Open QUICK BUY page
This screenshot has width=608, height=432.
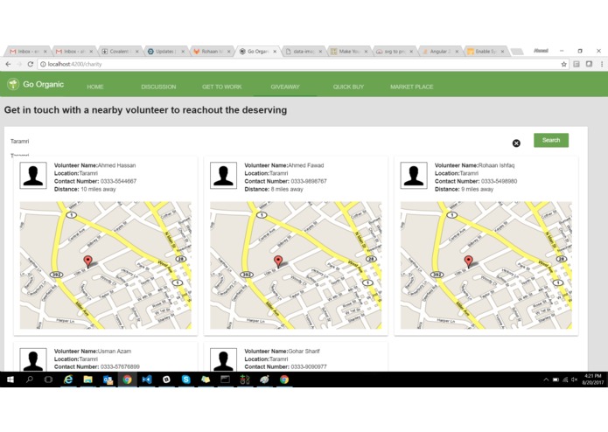[348, 87]
